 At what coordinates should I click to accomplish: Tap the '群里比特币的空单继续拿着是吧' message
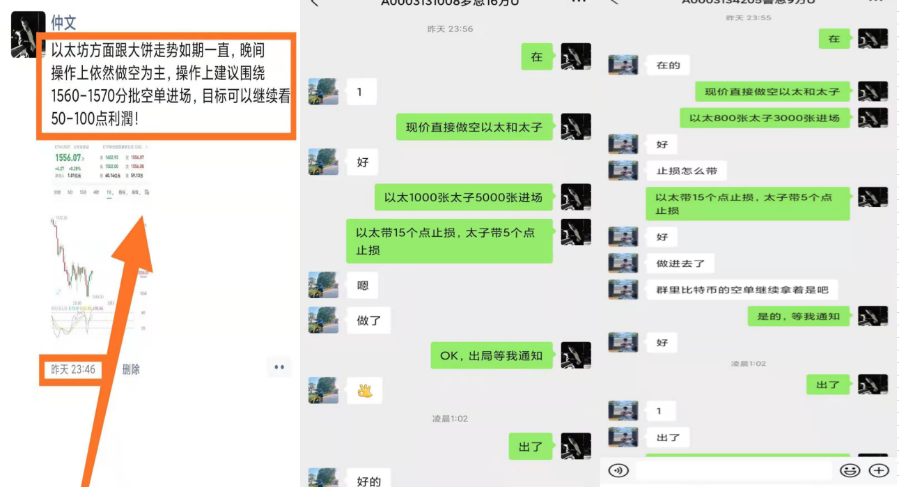[x=742, y=290]
